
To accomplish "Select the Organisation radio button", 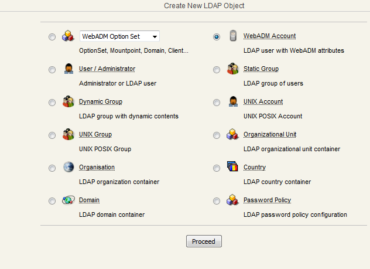I will tap(52, 168).
